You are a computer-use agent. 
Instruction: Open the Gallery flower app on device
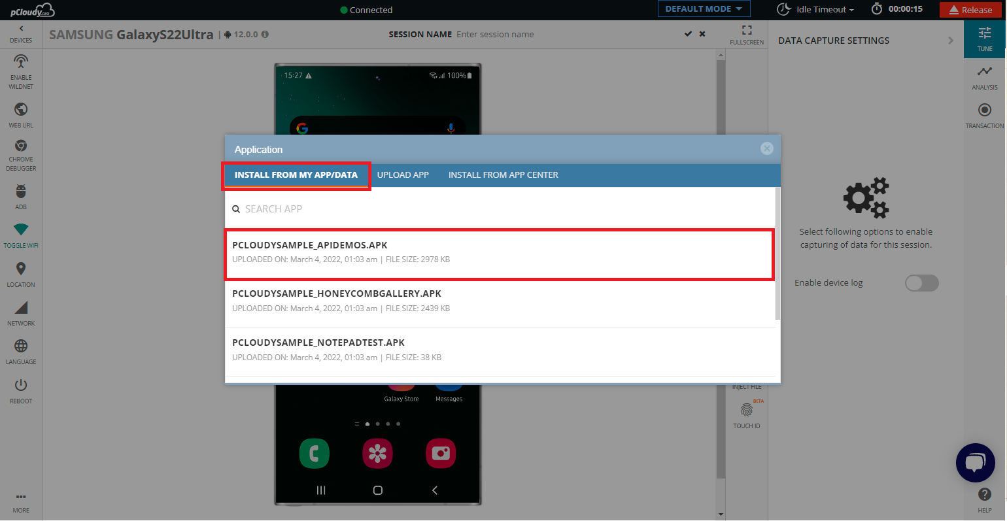378,454
